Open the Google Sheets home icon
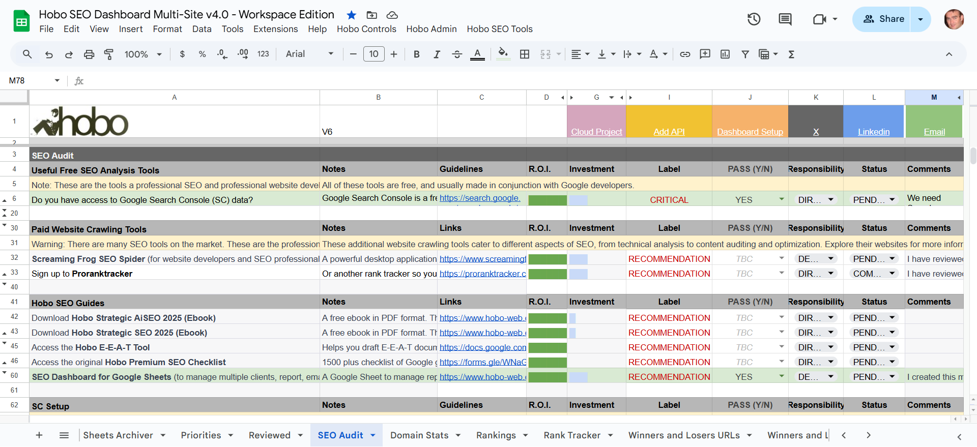Image resolution: width=977 pixels, height=447 pixels. 21,21
